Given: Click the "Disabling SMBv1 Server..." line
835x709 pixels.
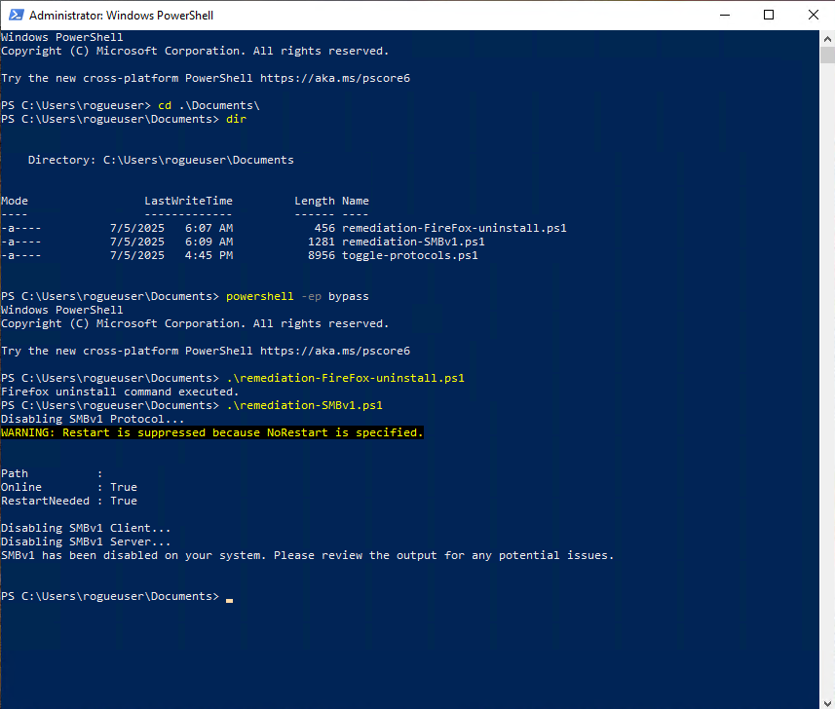Looking at the screenshot, I should (x=86, y=541).
